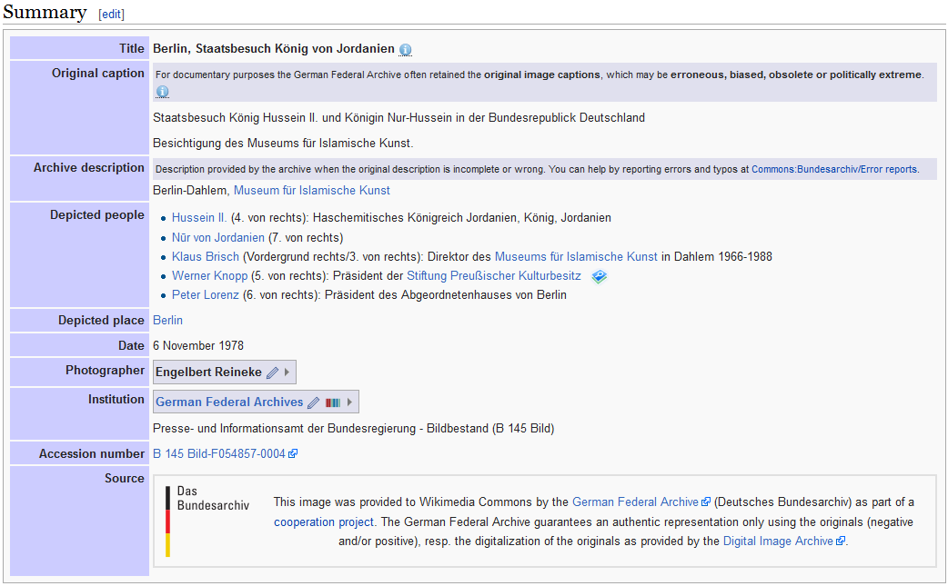This screenshot has width=948, height=586.
Task: Open the Digital Image Archive link
Action: tap(778, 541)
